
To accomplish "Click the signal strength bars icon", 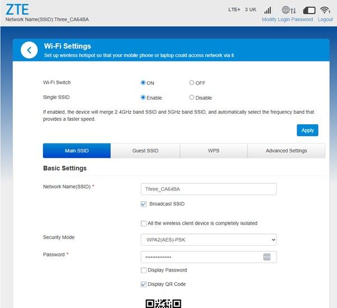I will click(268, 10).
